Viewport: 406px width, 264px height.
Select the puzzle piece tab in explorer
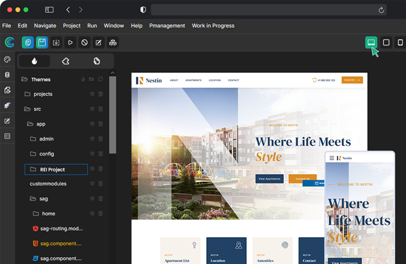click(x=66, y=61)
